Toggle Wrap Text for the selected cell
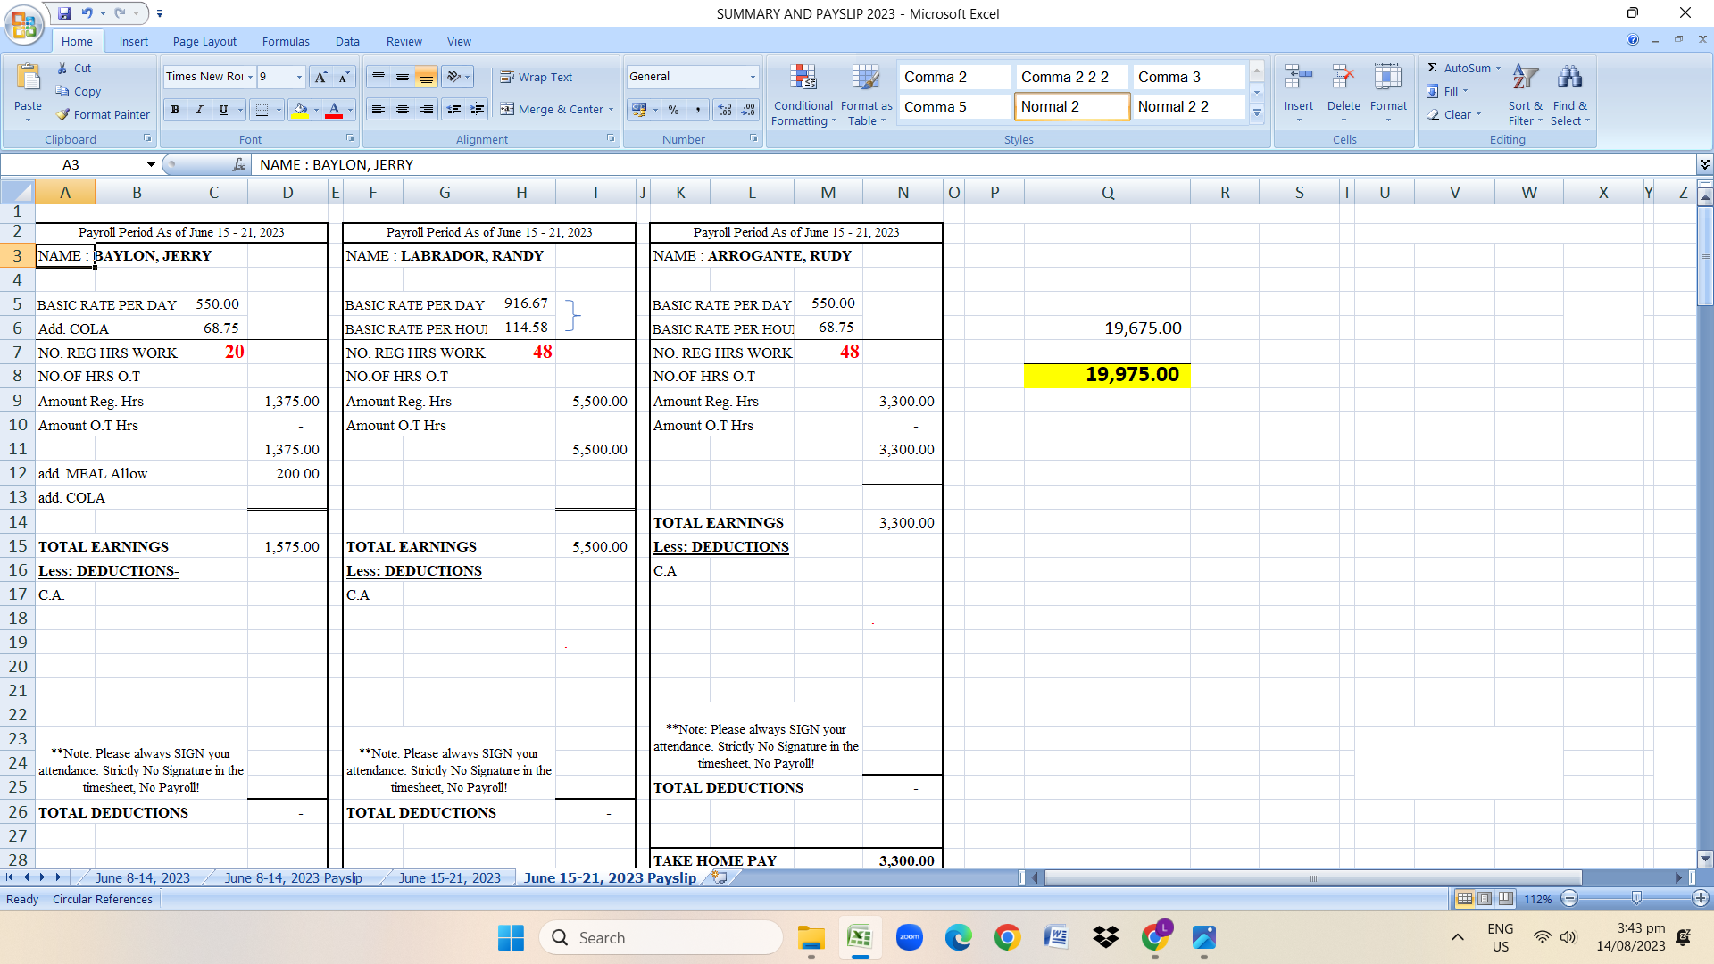 536,77
